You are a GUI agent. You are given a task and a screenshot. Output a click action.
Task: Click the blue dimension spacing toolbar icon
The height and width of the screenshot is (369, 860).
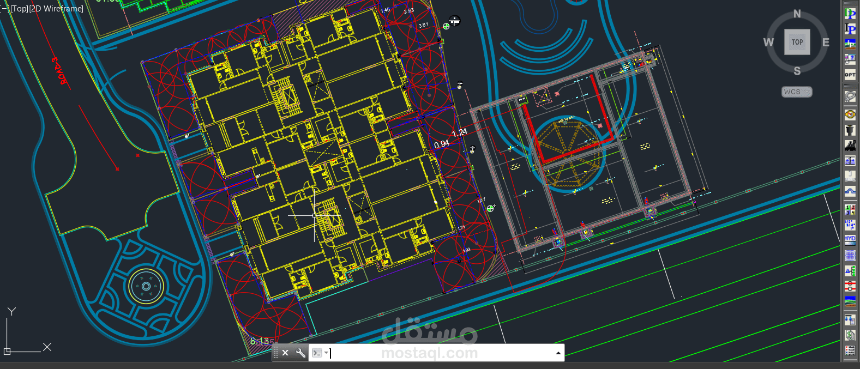pyautogui.click(x=850, y=160)
